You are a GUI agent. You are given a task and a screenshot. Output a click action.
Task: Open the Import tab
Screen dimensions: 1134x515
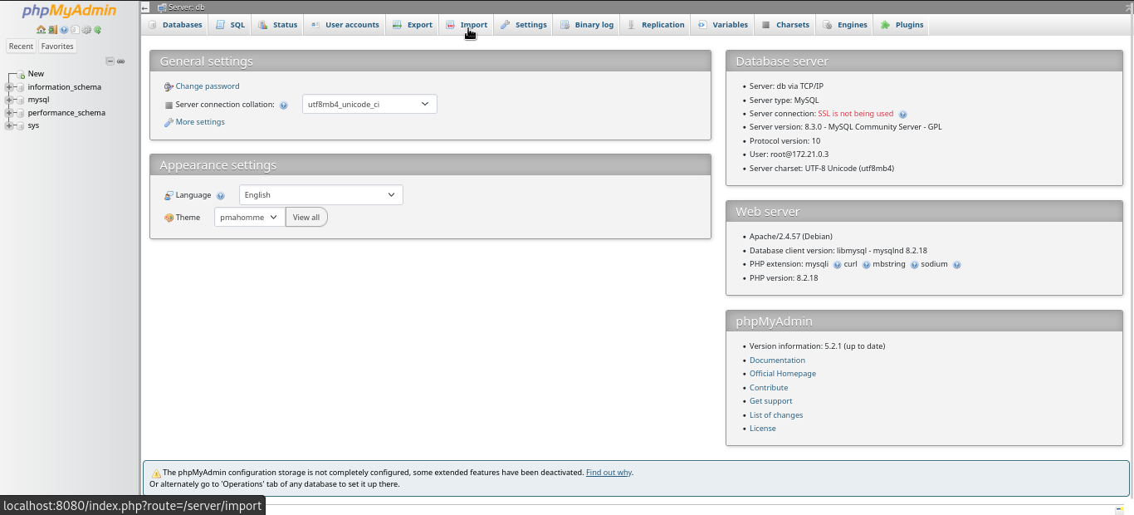pyautogui.click(x=466, y=25)
